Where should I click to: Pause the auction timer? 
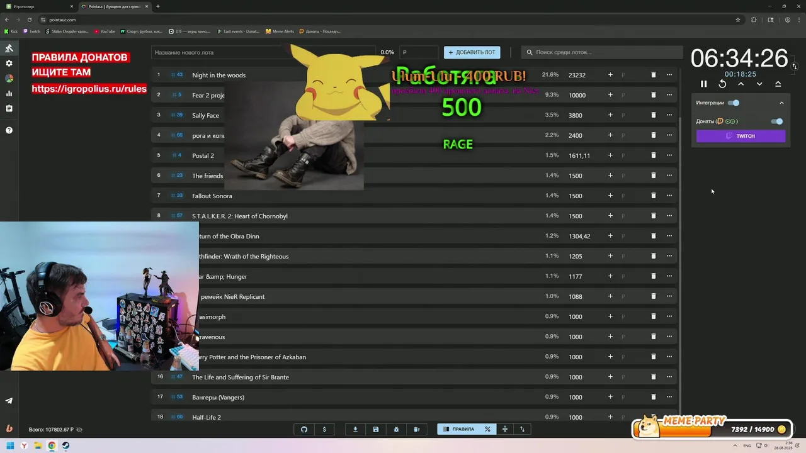704,84
